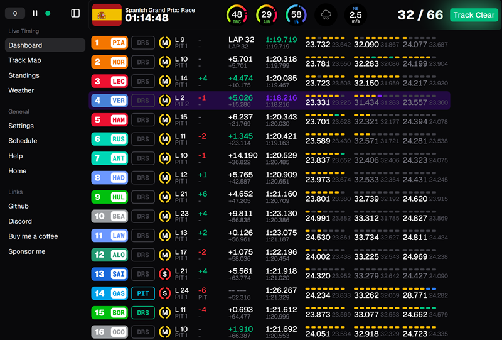Click the Track Clear status badge
The height and width of the screenshot is (340, 502).
pyautogui.click(x=474, y=15)
